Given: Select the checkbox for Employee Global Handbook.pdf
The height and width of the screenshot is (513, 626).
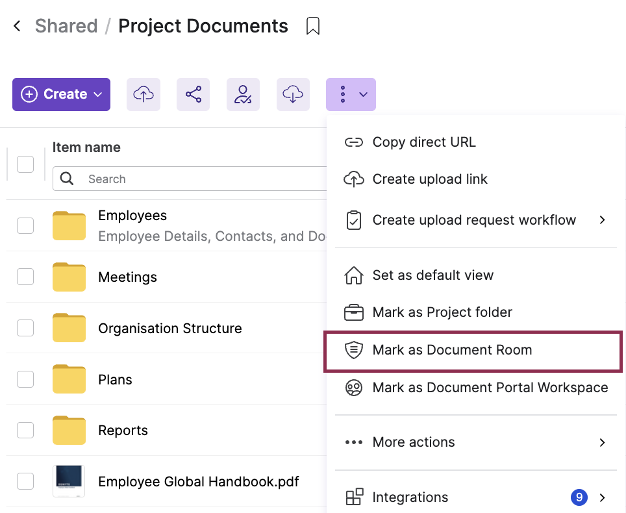Looking at the screenshot, I should pos(25,481).
